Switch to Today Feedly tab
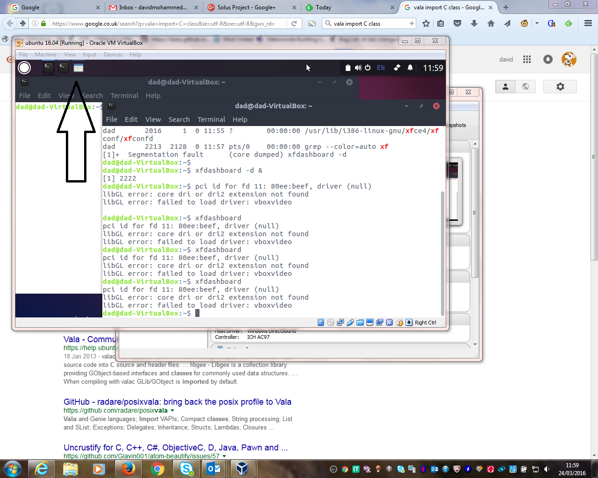Screen dimensions: 598x478 (349, 7)
